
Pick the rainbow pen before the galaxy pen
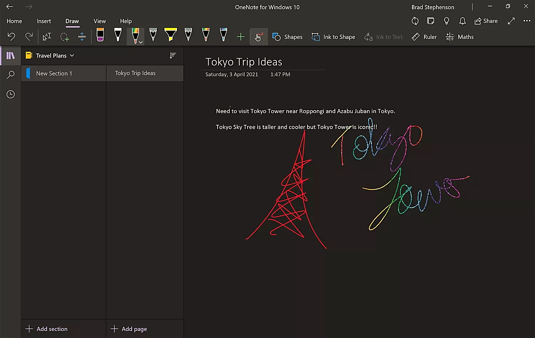coord(206,35)
